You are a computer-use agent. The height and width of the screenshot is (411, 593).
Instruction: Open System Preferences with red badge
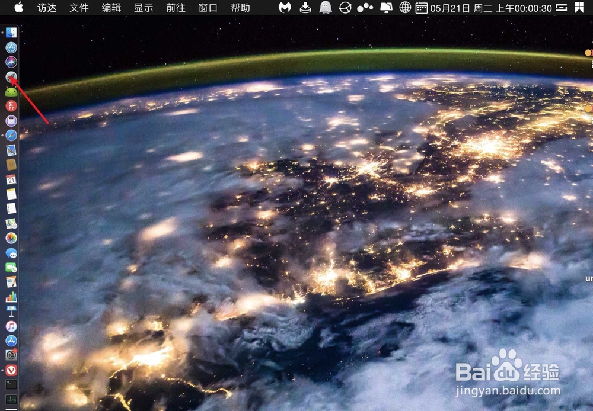click(x=11, y=355)
